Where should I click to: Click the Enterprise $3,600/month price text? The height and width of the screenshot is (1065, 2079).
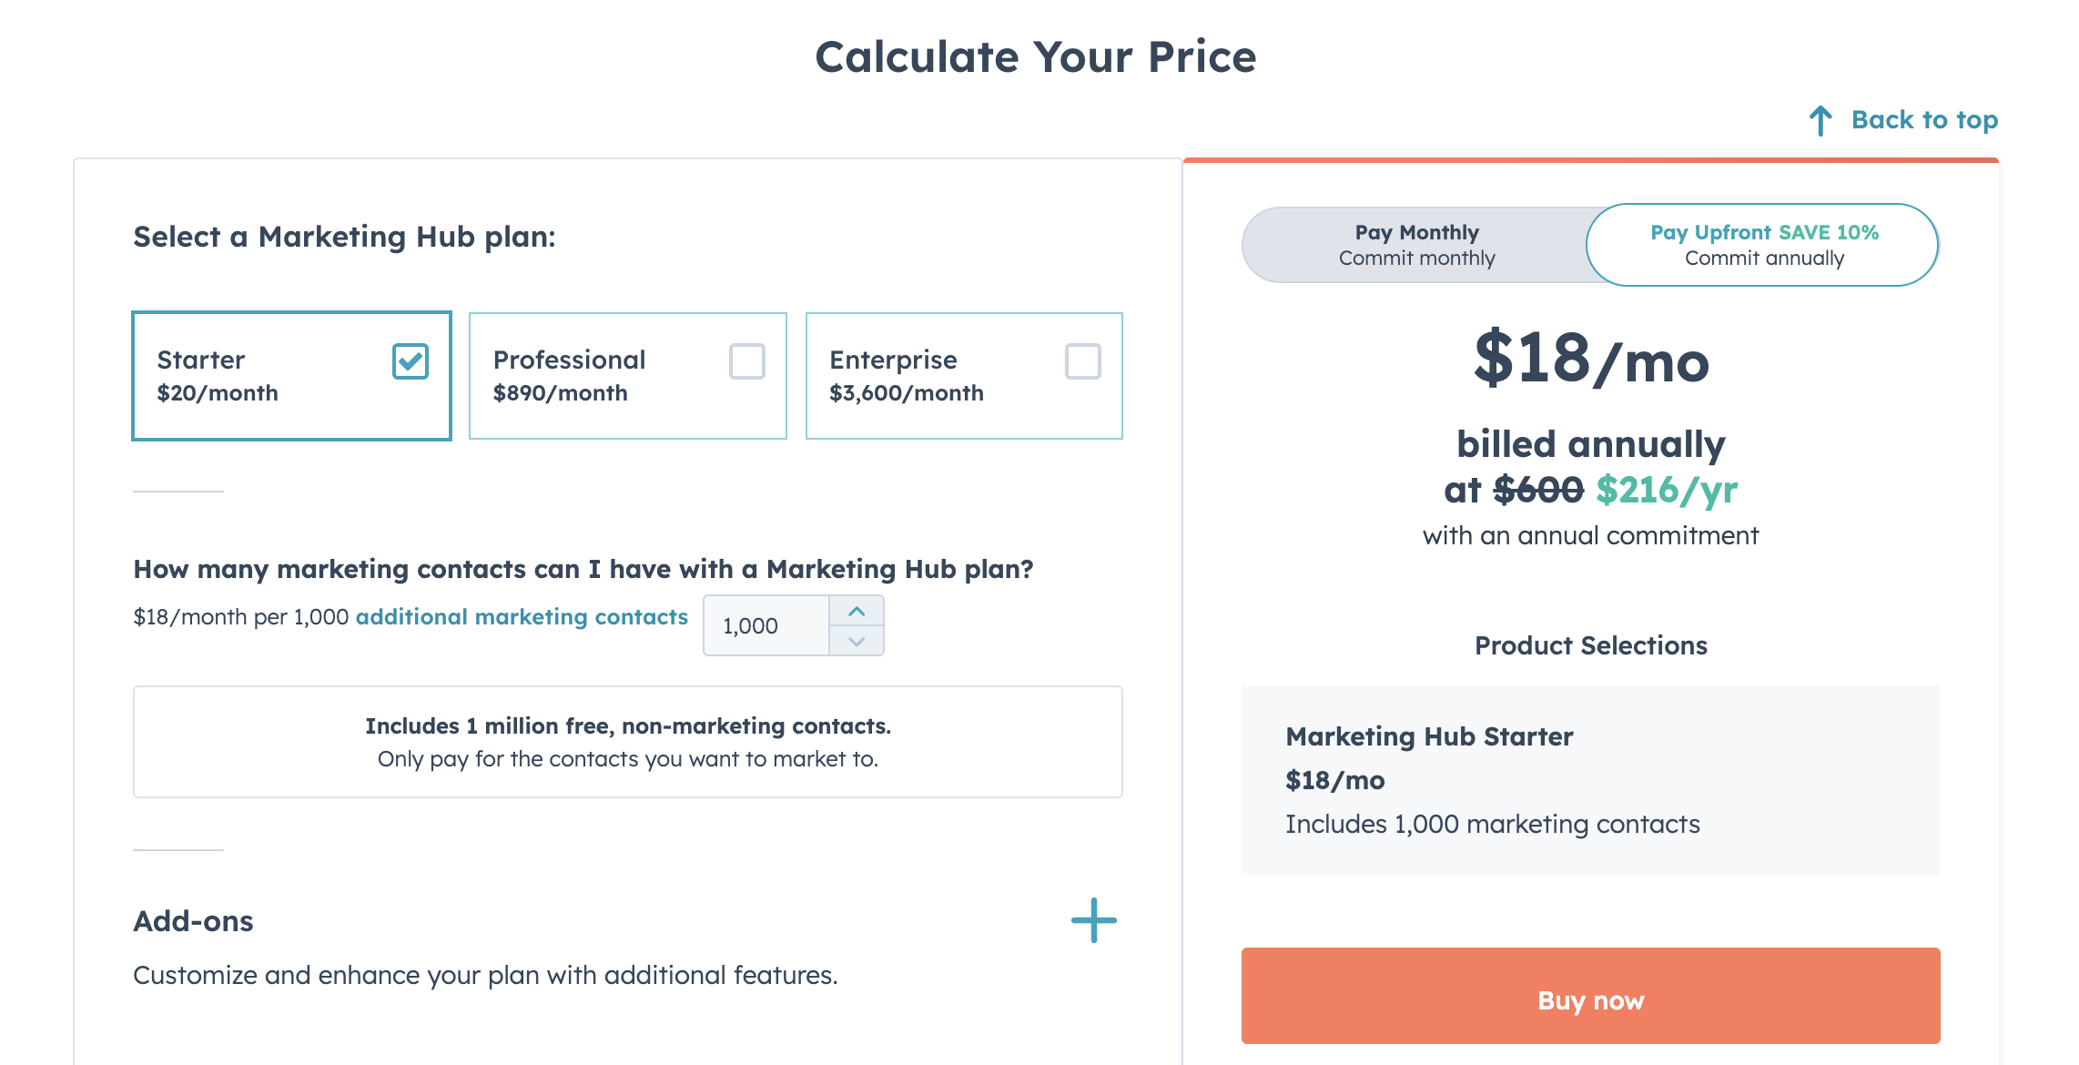(x=906, y=393)
